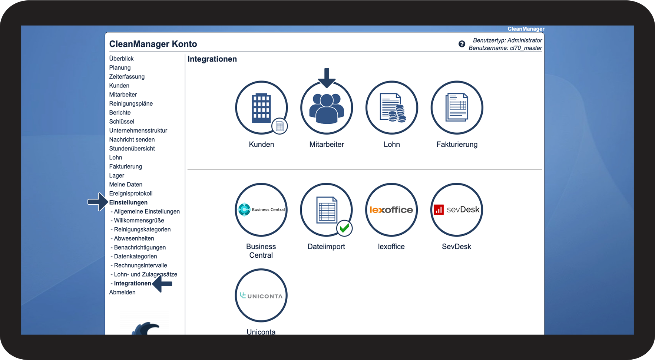Viewport: 655px width, 360px height.
Task: Click Abmelden to log out
Action: pos(122,293)
